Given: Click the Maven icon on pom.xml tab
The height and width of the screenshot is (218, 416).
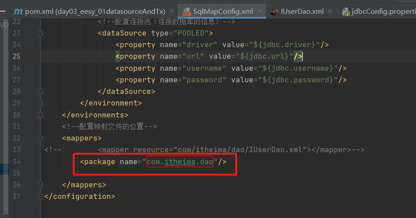Looking at the screenshot, I should pos(18,12).
